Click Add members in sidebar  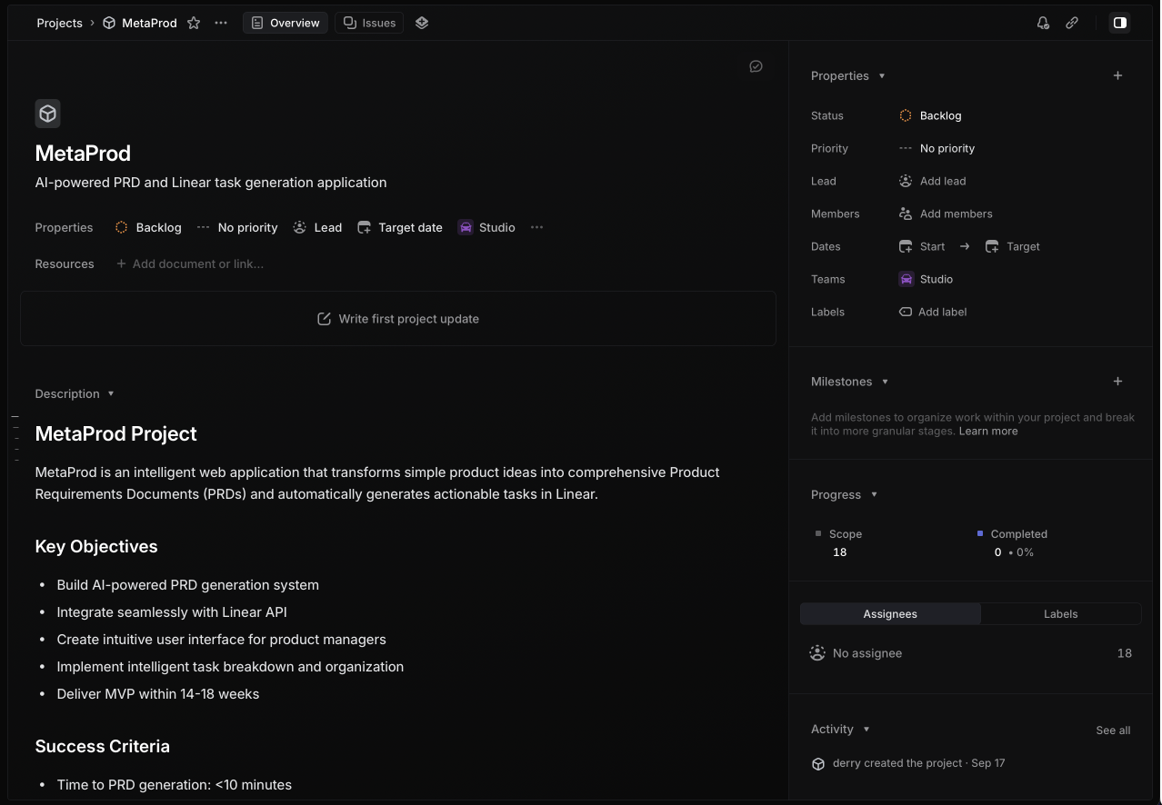point(946,214)
